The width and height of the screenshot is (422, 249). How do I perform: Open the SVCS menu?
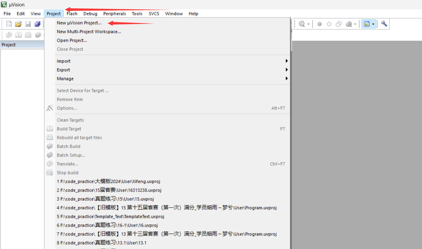pyautogui.click(x=154, y=13)
